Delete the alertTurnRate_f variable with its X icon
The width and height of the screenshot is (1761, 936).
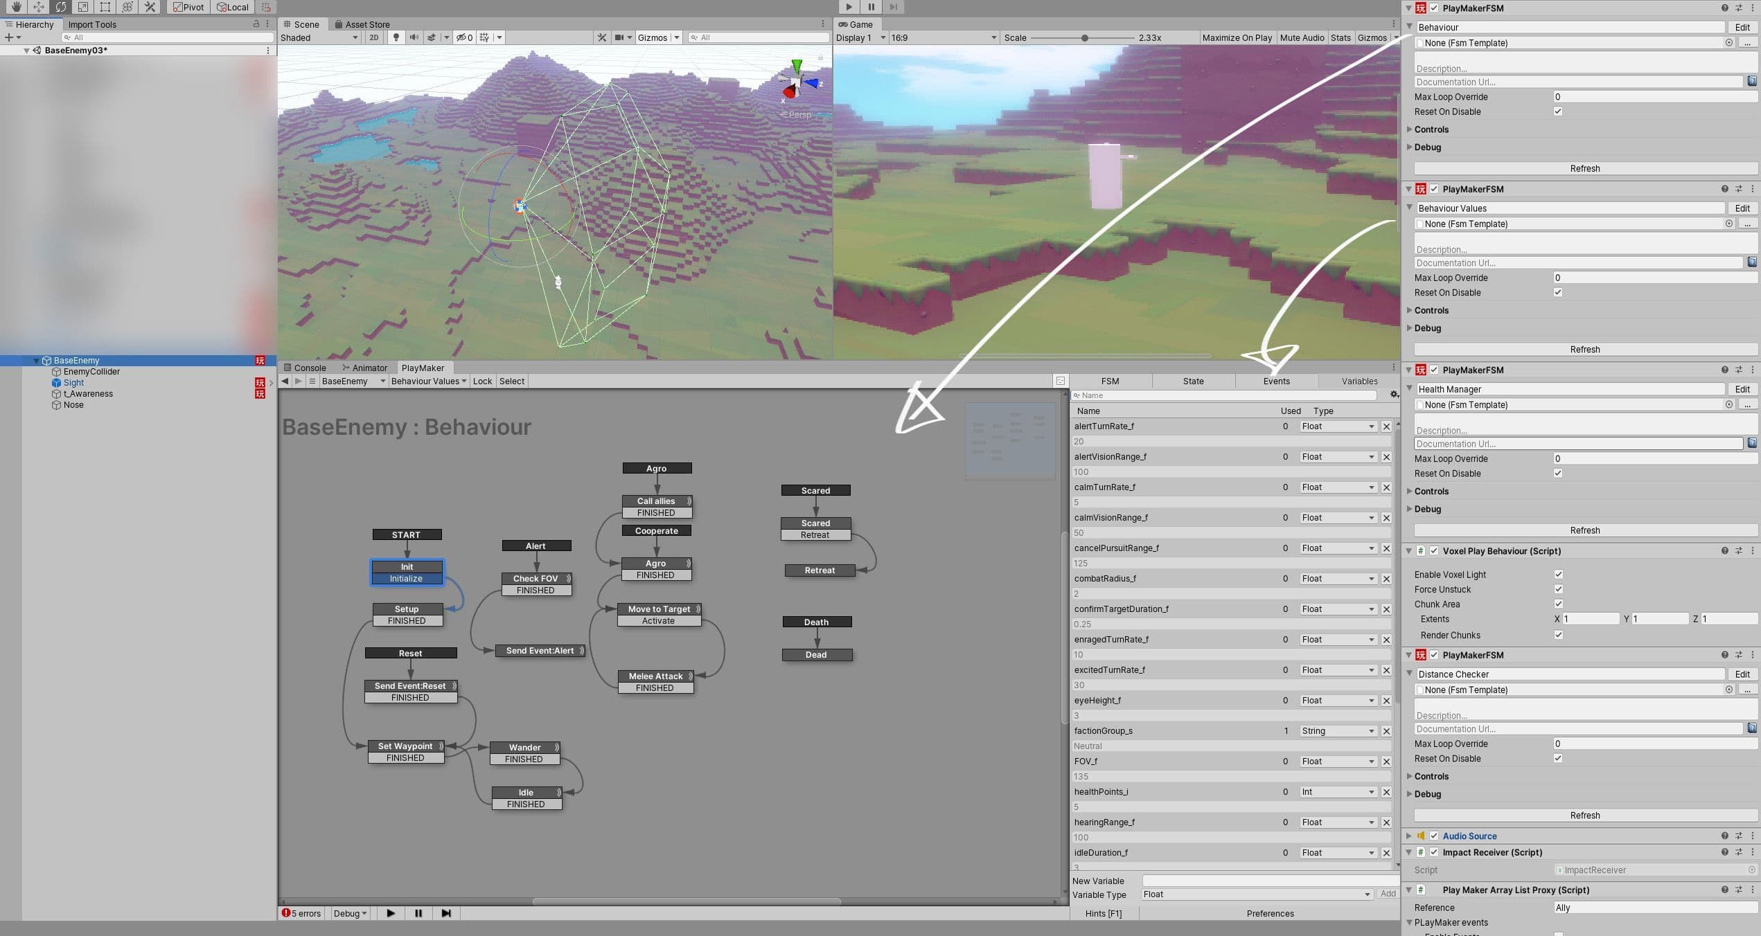(x=1386, y=426)
